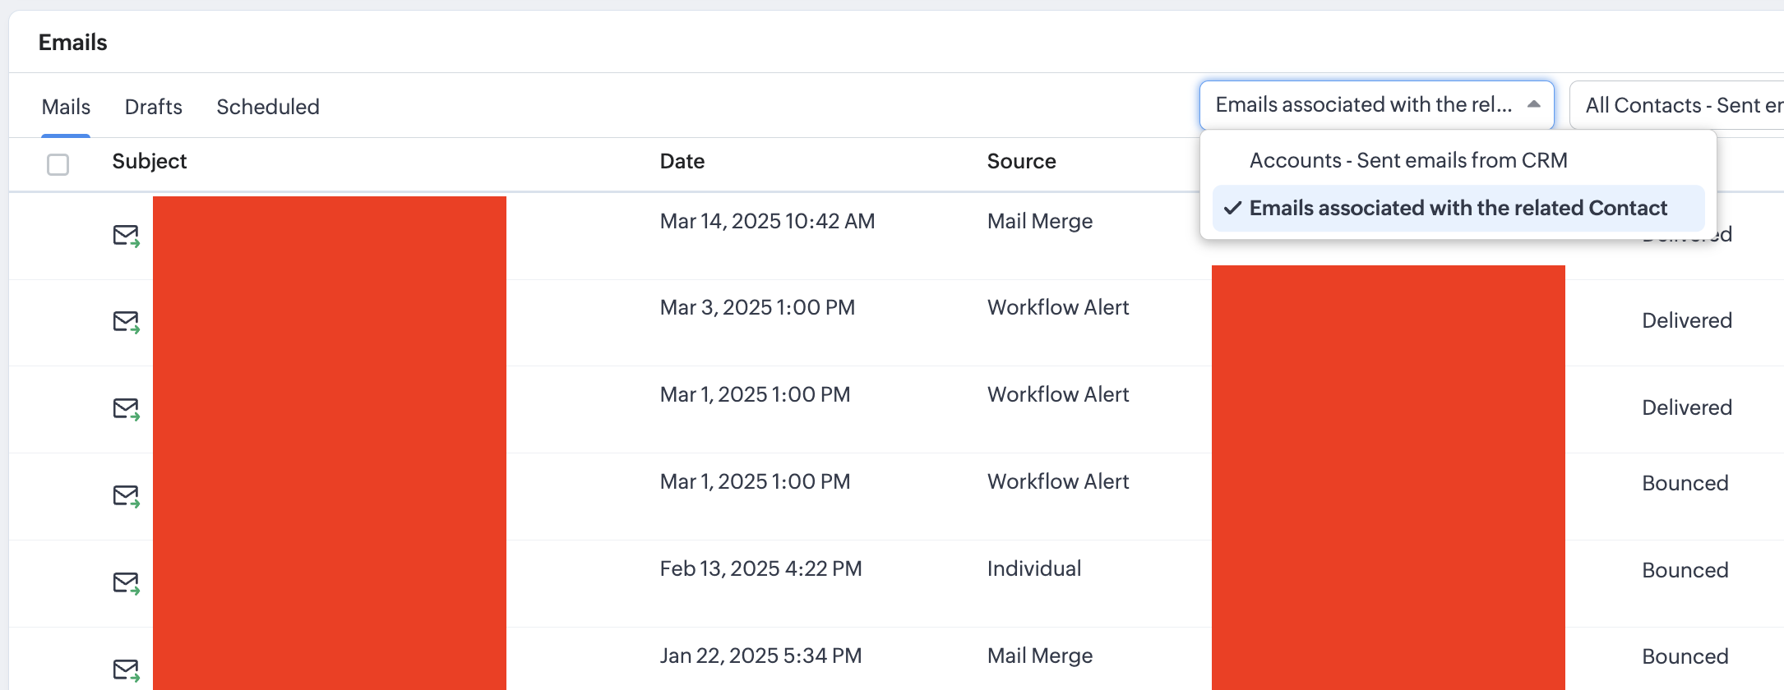
Task: Click Delivered status in the Mar 3 row
Action: [1686, 320]
